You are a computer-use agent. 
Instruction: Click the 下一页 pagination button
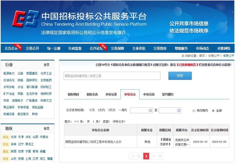[x=157, y=156]
